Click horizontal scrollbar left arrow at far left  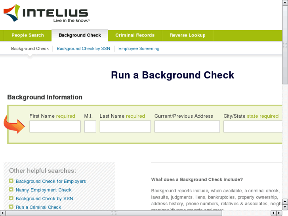pyautogui.click(x=2, y=213)
